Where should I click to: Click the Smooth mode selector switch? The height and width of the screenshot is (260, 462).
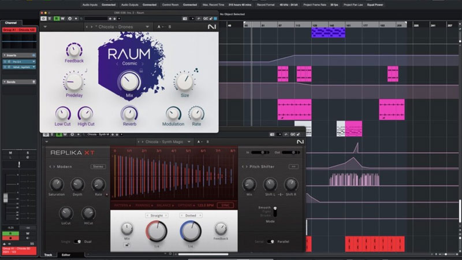pyautogui.click(x=275, y=211)
